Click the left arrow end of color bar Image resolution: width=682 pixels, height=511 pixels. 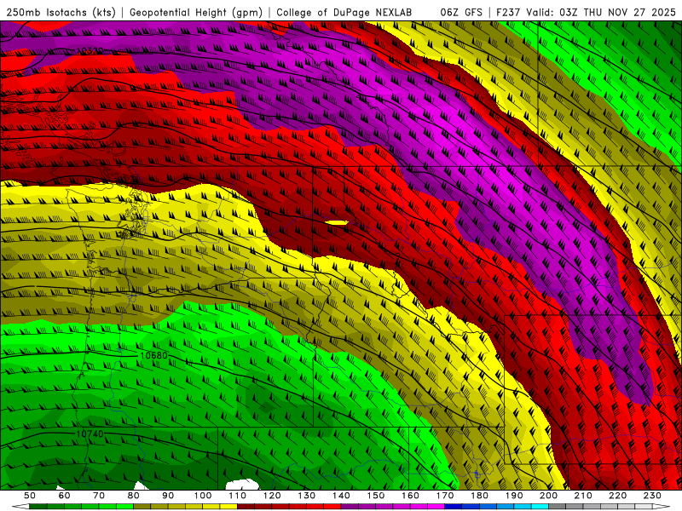20,506
